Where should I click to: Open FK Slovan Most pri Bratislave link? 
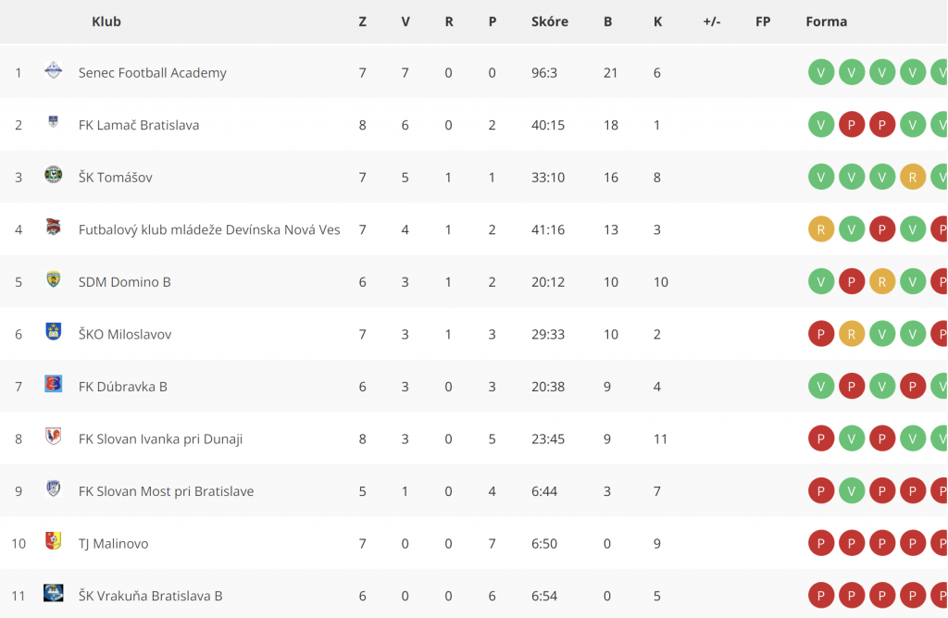click(167, 491)
